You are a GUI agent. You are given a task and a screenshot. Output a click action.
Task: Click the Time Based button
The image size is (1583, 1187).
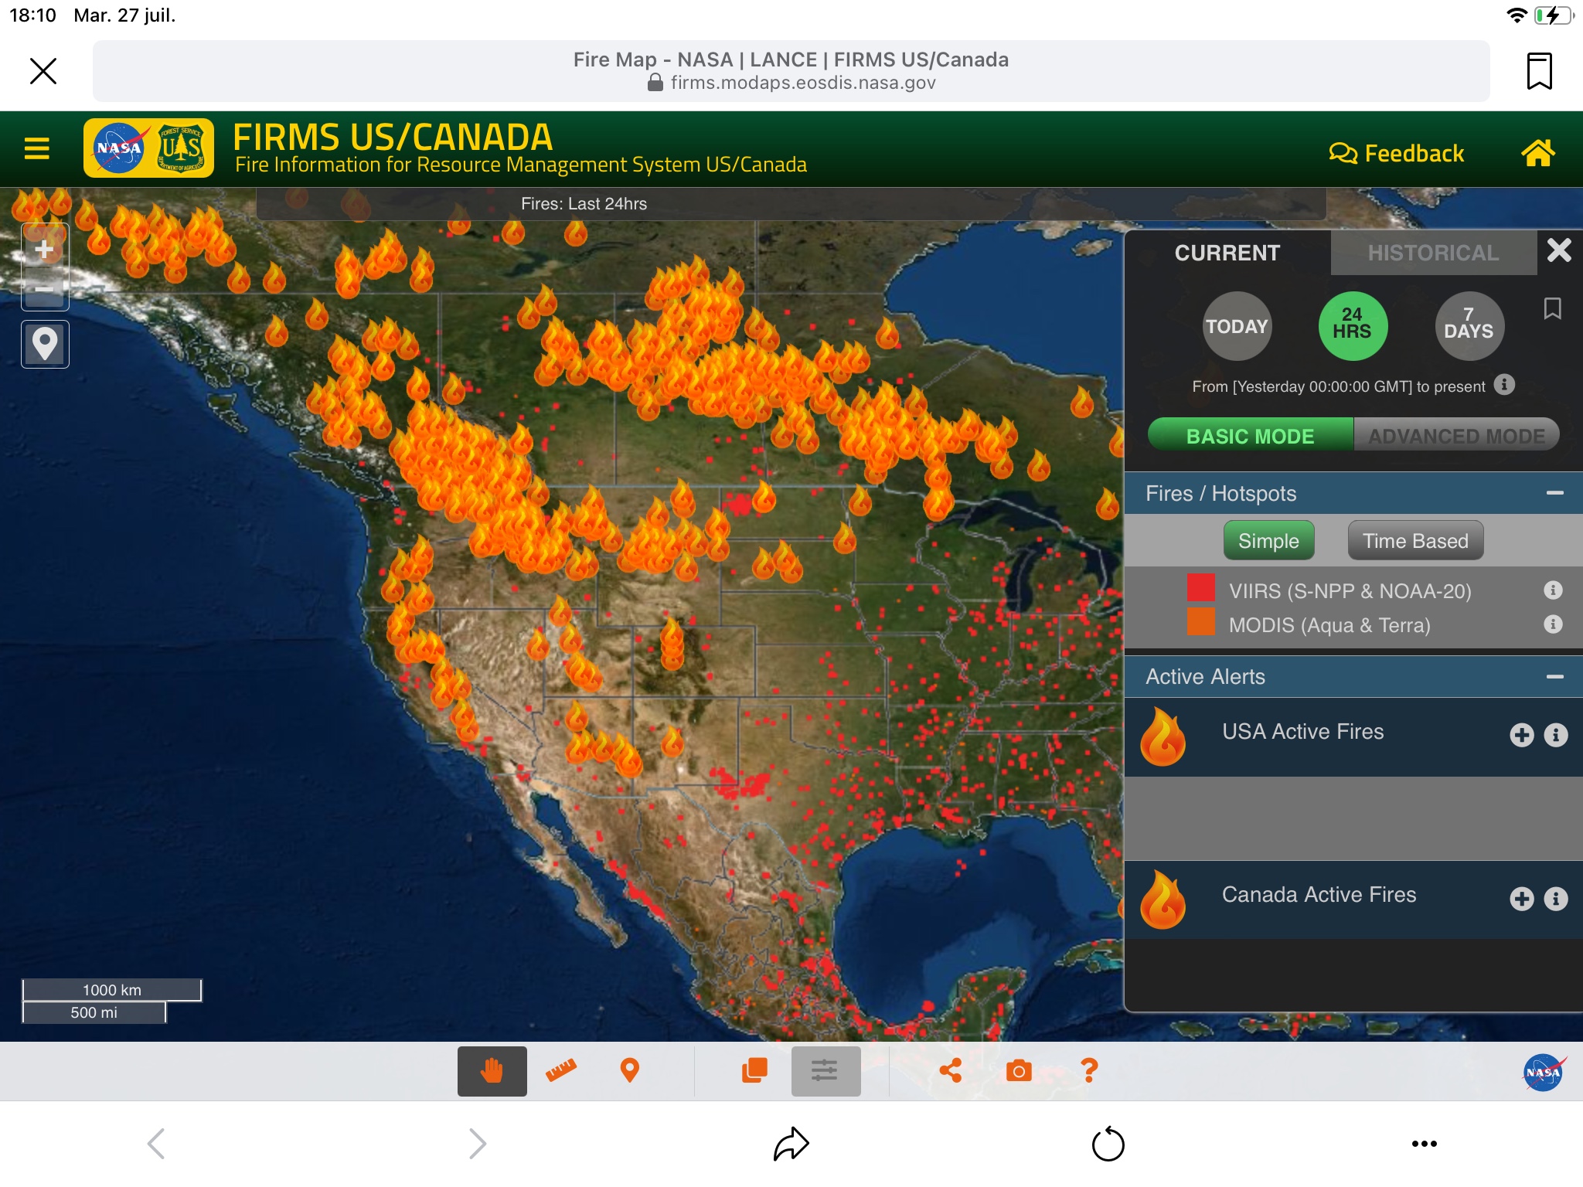click(x=1414, y=541)
